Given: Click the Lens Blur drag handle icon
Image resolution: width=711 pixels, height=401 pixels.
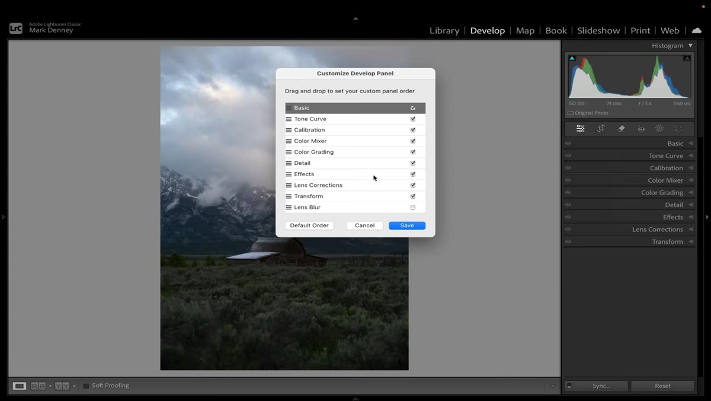Looking at the screenshot, I should [289, 208].
